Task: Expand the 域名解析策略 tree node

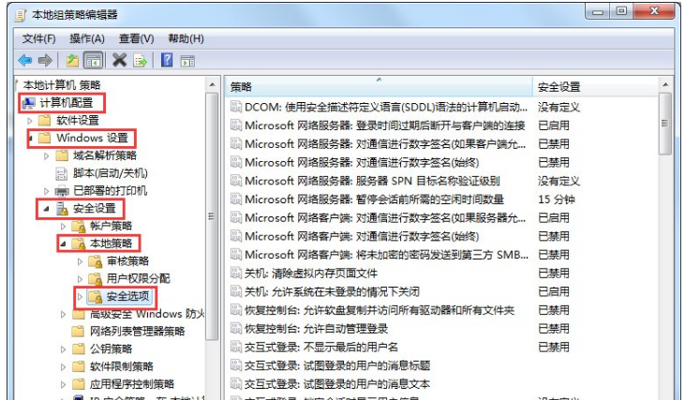Action: (46, 156)
